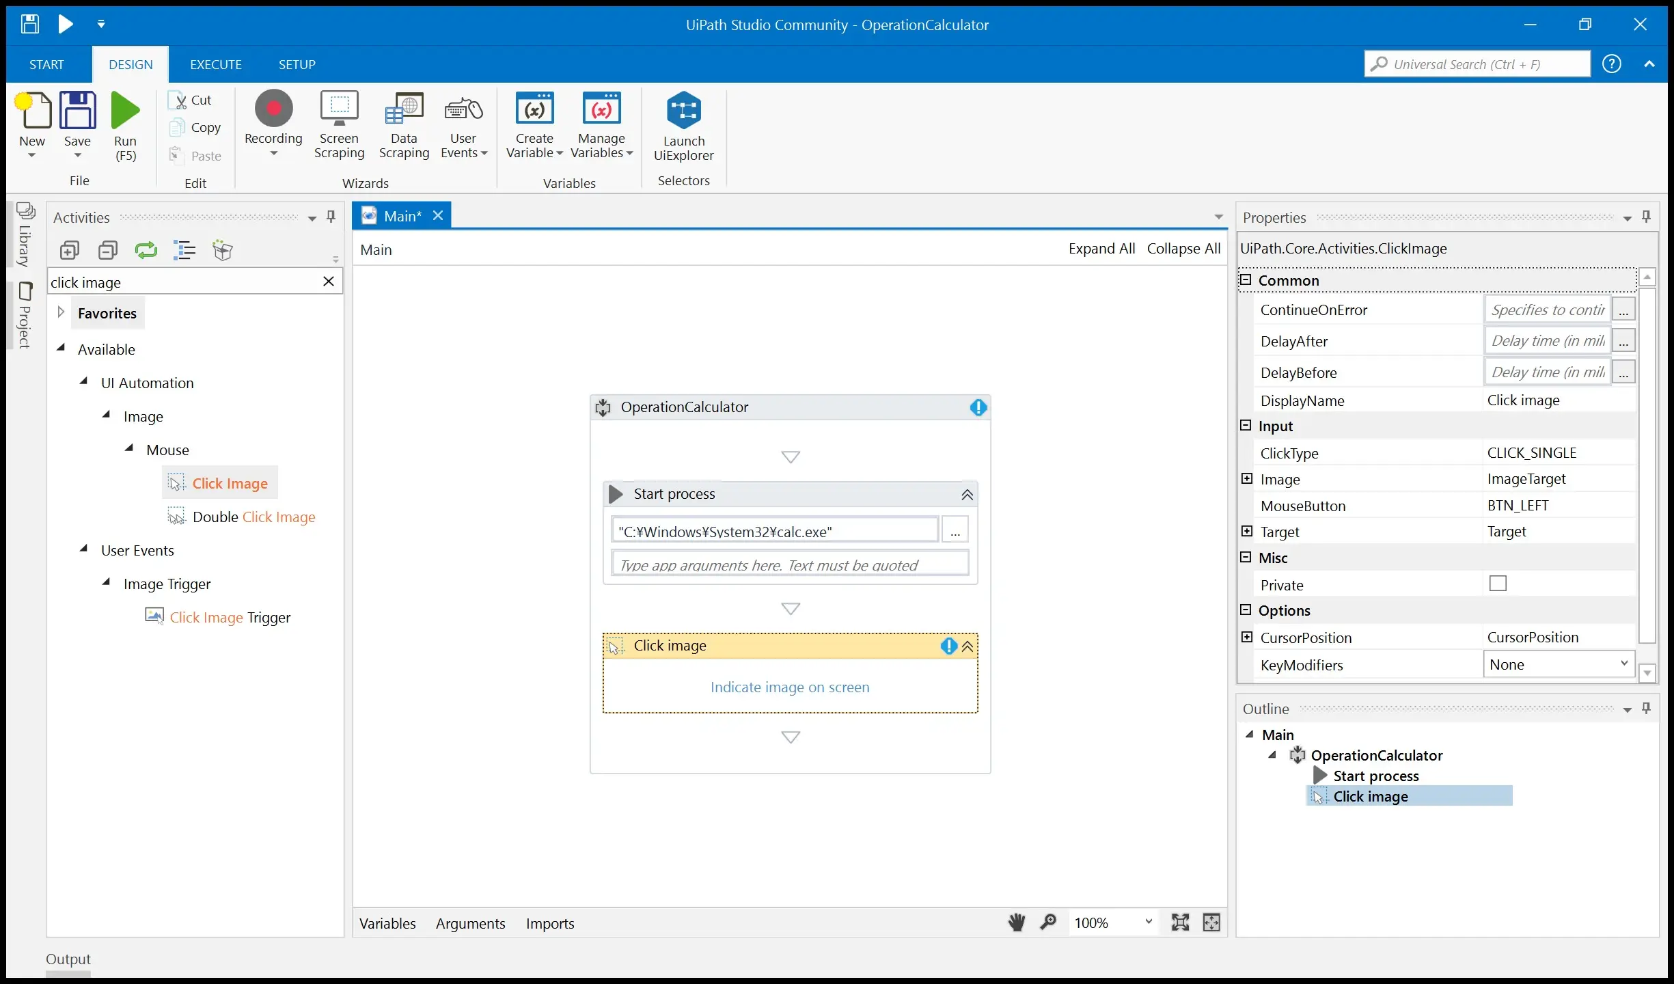
Task: Start the Recording wizard
Action: click(x=273, y=124)
